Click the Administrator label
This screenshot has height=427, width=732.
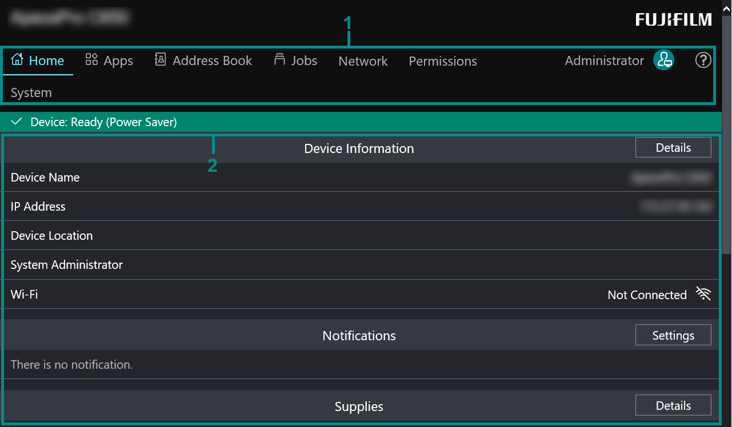pyautogui.click(x=604, y=60)
